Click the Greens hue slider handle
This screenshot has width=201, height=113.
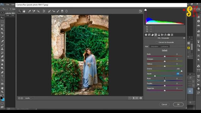click(182, 71)
